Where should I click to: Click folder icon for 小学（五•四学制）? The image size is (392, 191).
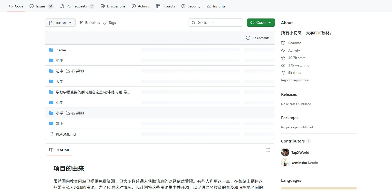(51, 113)
